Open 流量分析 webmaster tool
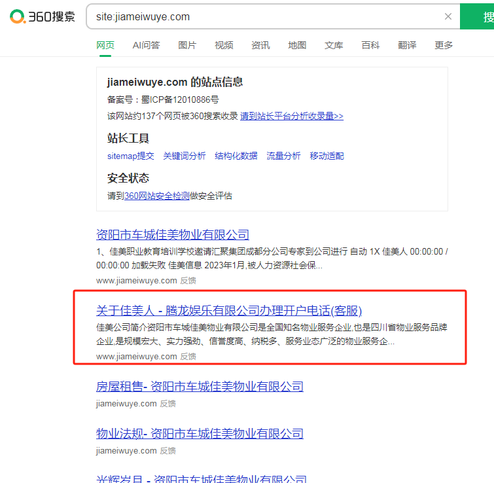 (x=283, y=156)
